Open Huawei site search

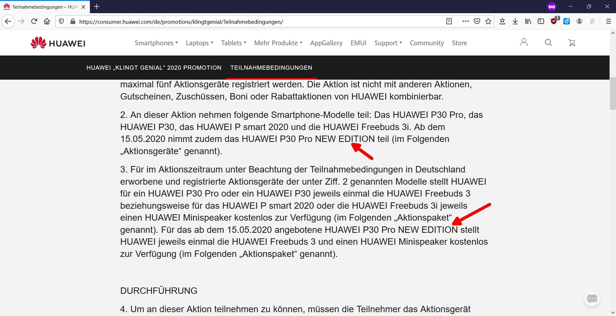coord(548,42)
